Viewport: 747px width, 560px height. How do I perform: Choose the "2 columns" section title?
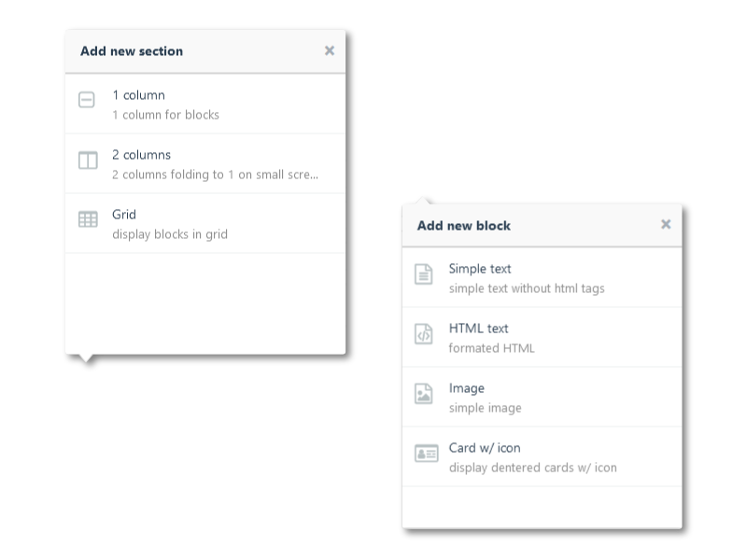[x=141, y=155]
